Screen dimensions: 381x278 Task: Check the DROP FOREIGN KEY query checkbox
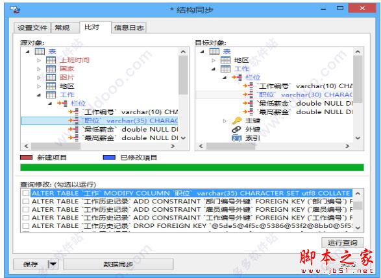[x=26, y=226]
